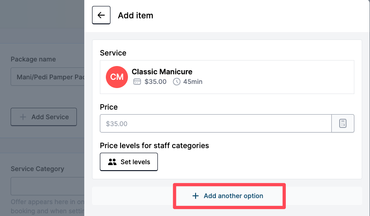Click the calculator icon beside Price field
370x216 pixels.
click(343, 123)
